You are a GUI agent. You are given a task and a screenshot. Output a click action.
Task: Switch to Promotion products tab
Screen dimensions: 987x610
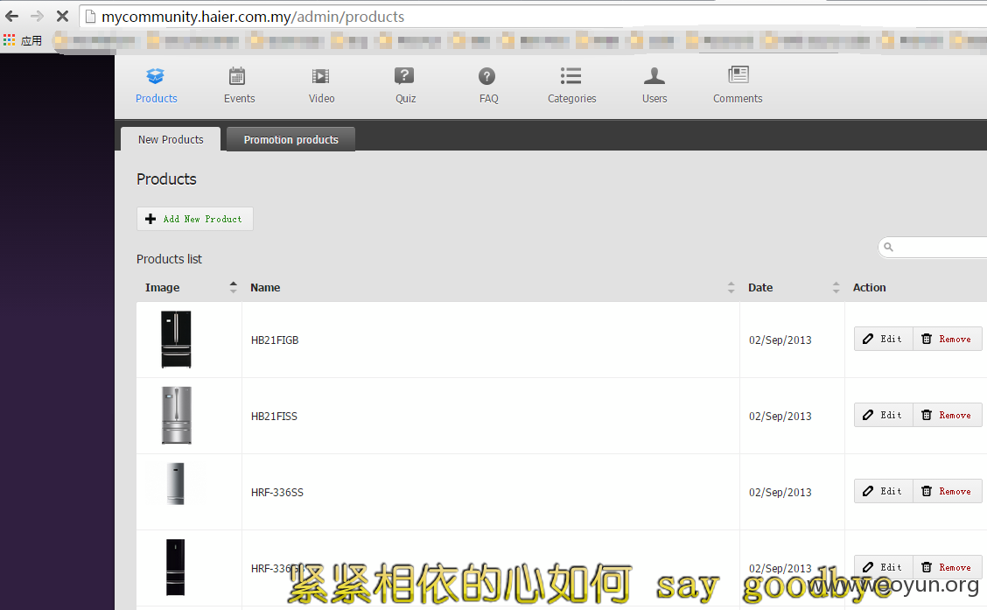[290, 139]
